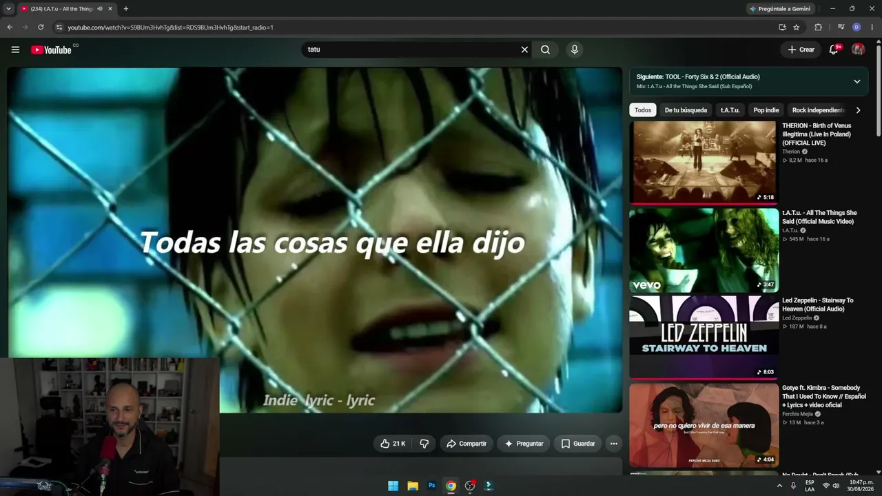Open the OBS Studio taskbar icon
This screenshot has width=882, height=496.
pyautogui.click(x=470, y=486)
